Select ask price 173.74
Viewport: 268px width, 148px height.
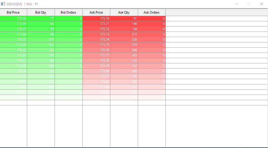pyautogui.click(x=96, y=40)
